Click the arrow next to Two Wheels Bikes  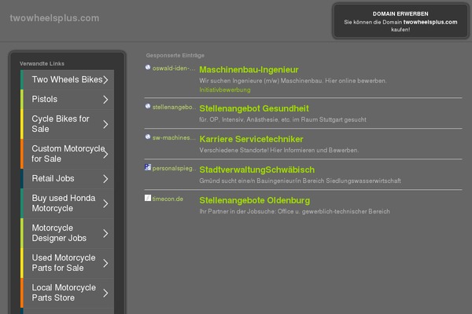(x=105, y=79)
